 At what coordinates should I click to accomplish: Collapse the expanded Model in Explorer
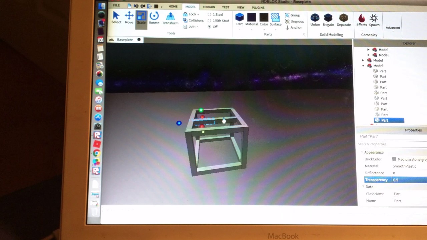tap(363, 66)
